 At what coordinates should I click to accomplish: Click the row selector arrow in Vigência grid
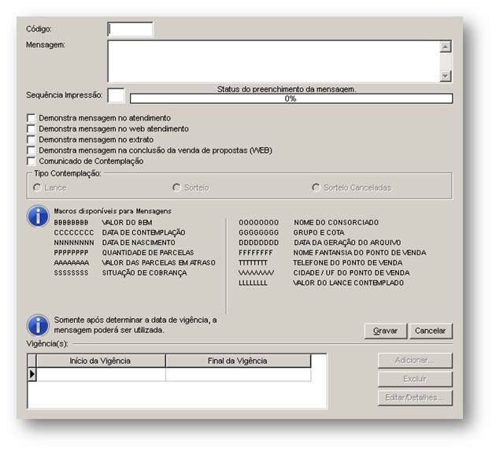(32, 374)
